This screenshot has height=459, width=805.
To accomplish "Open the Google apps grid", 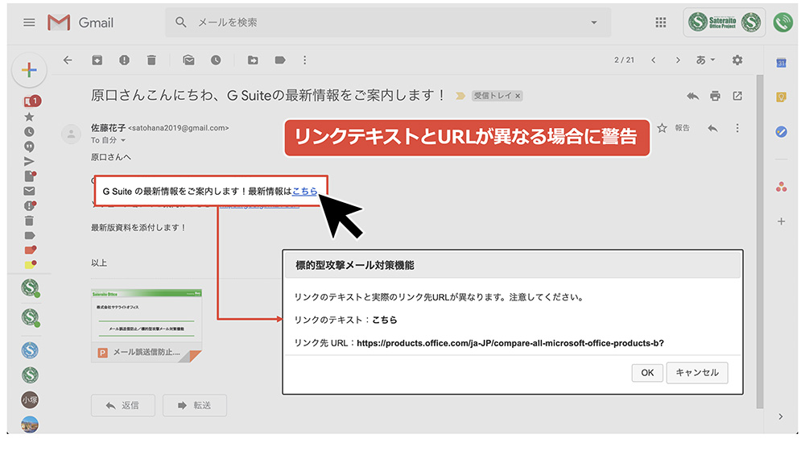I will (661, 22).
